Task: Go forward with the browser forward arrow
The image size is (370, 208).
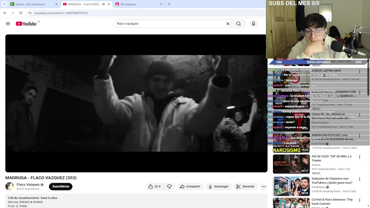Action: click(13, 13)
